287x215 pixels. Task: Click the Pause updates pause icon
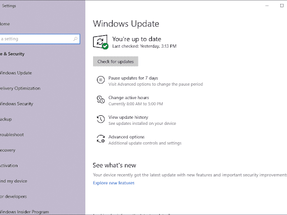(101, 80)
